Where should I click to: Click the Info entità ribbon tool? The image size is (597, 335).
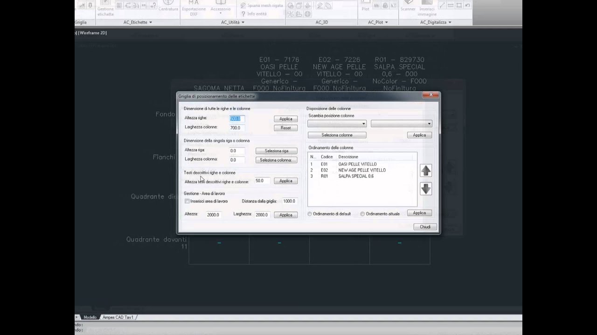click(x=253, y=14)
